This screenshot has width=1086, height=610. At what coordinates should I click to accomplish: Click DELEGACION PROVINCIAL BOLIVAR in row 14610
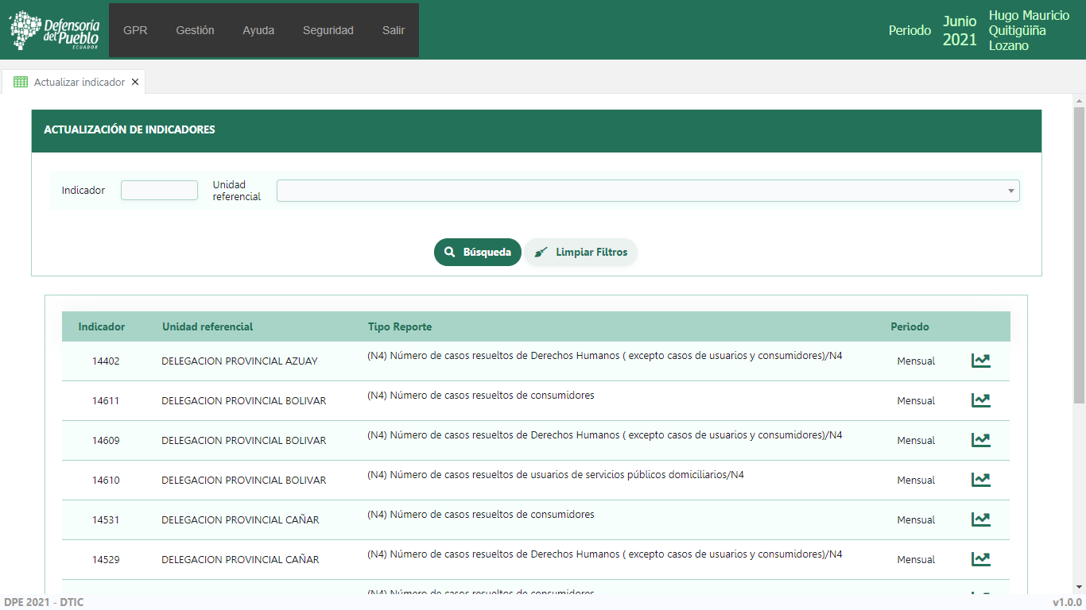point(244,480)
